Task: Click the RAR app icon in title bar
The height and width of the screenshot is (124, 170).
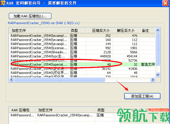Action: click(x=3, y=3)
